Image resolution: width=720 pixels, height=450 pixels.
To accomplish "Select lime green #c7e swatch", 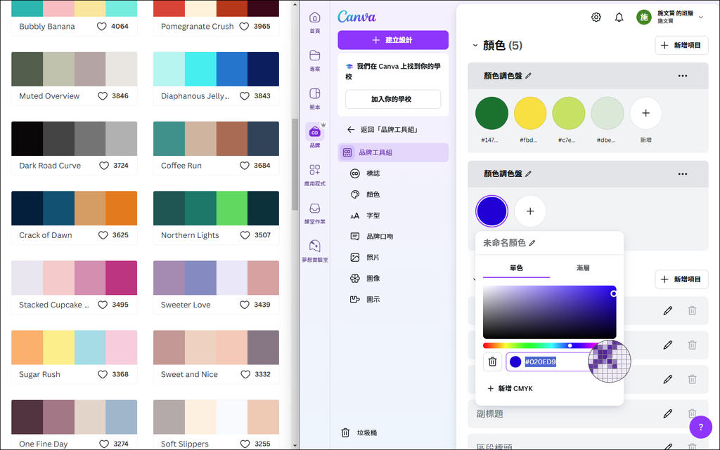I will [x=568, y=113].
